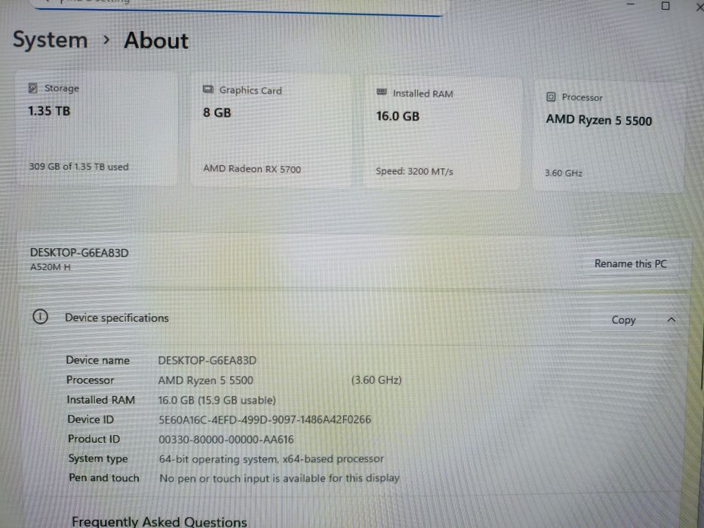
Task: Click the Processor chip icon
Action: click(551, 97)
